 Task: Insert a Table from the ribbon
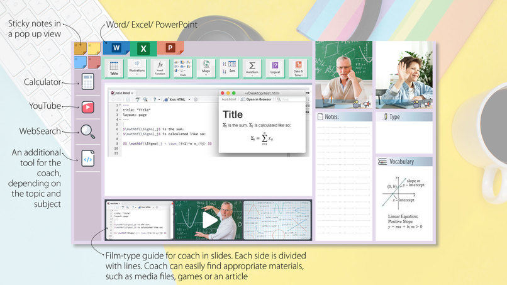[114, 68]
